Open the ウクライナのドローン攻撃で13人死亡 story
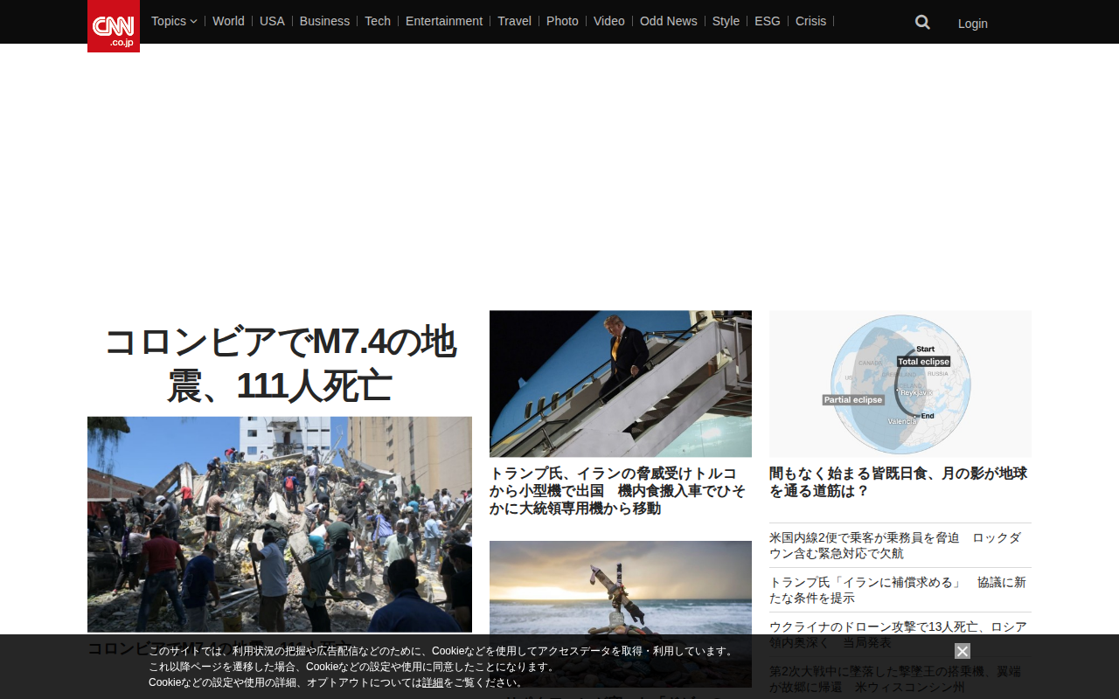 click(898, 634)
